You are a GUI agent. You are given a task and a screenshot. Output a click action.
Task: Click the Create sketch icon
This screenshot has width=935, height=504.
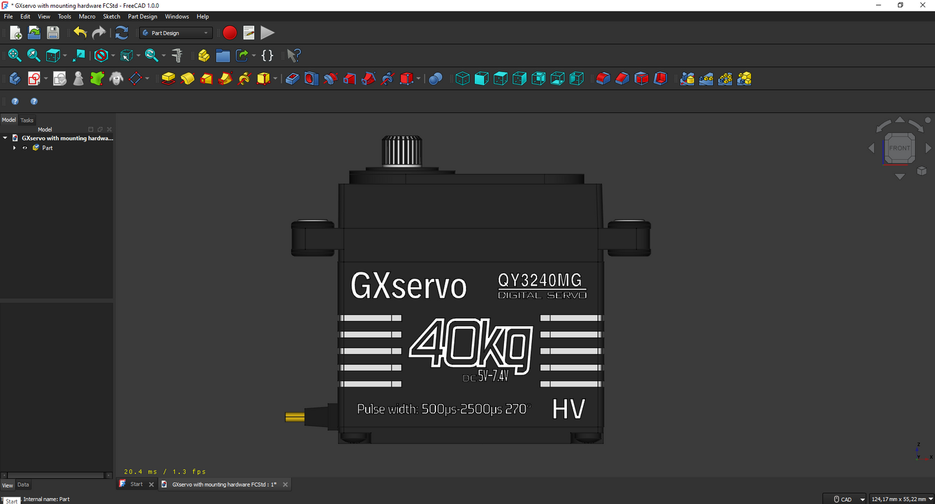pyautogui.click(x=34, y=79)
